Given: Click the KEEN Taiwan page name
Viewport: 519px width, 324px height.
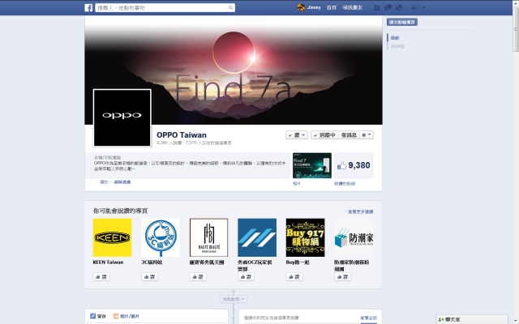Looking at the screenshot, I should 108,262.
